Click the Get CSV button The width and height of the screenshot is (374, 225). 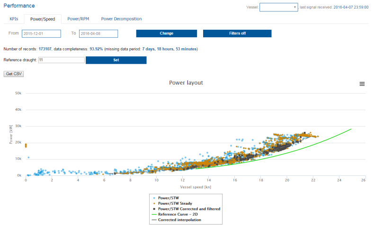pyautogui.click(x=14, y=74)
